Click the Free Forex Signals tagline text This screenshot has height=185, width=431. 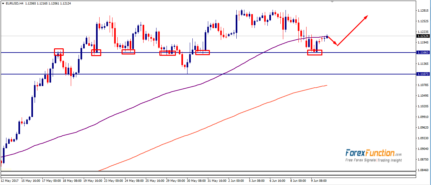(373, 160)
